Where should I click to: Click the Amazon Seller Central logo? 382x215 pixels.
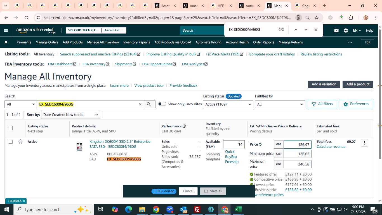point(36,31)
